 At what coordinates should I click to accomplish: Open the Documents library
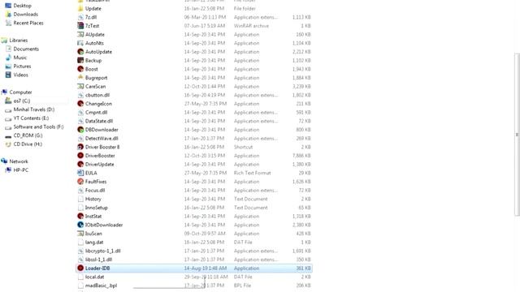tap(26, 49)
